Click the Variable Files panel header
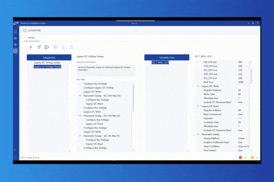The width and height of the screenshot is (274, 182). [x=166, y=57]
